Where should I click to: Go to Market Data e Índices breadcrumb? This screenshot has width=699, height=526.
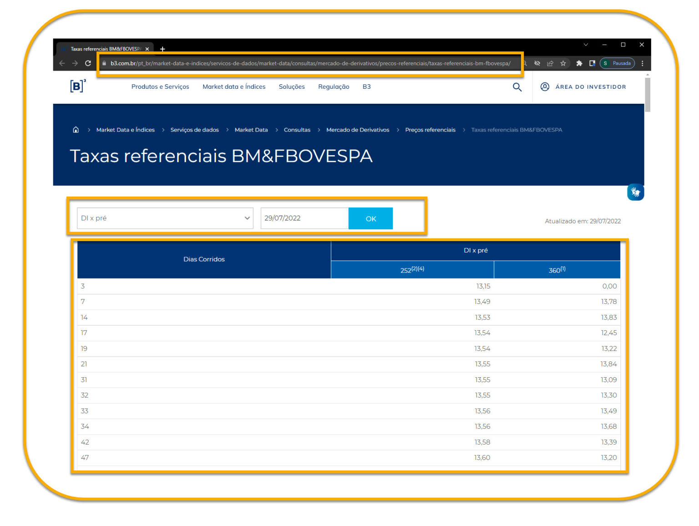point(125,130)
